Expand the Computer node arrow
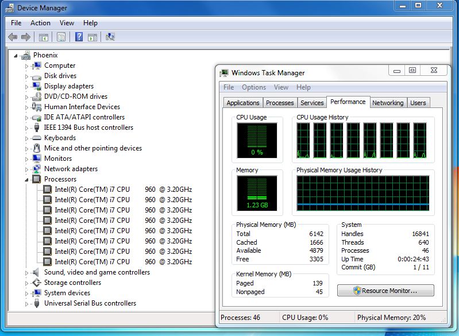The width and height of the screenshot is (459, 336). click(x=26, y=66)
